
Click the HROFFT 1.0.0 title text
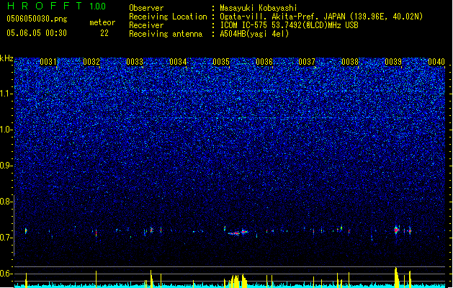56,6
